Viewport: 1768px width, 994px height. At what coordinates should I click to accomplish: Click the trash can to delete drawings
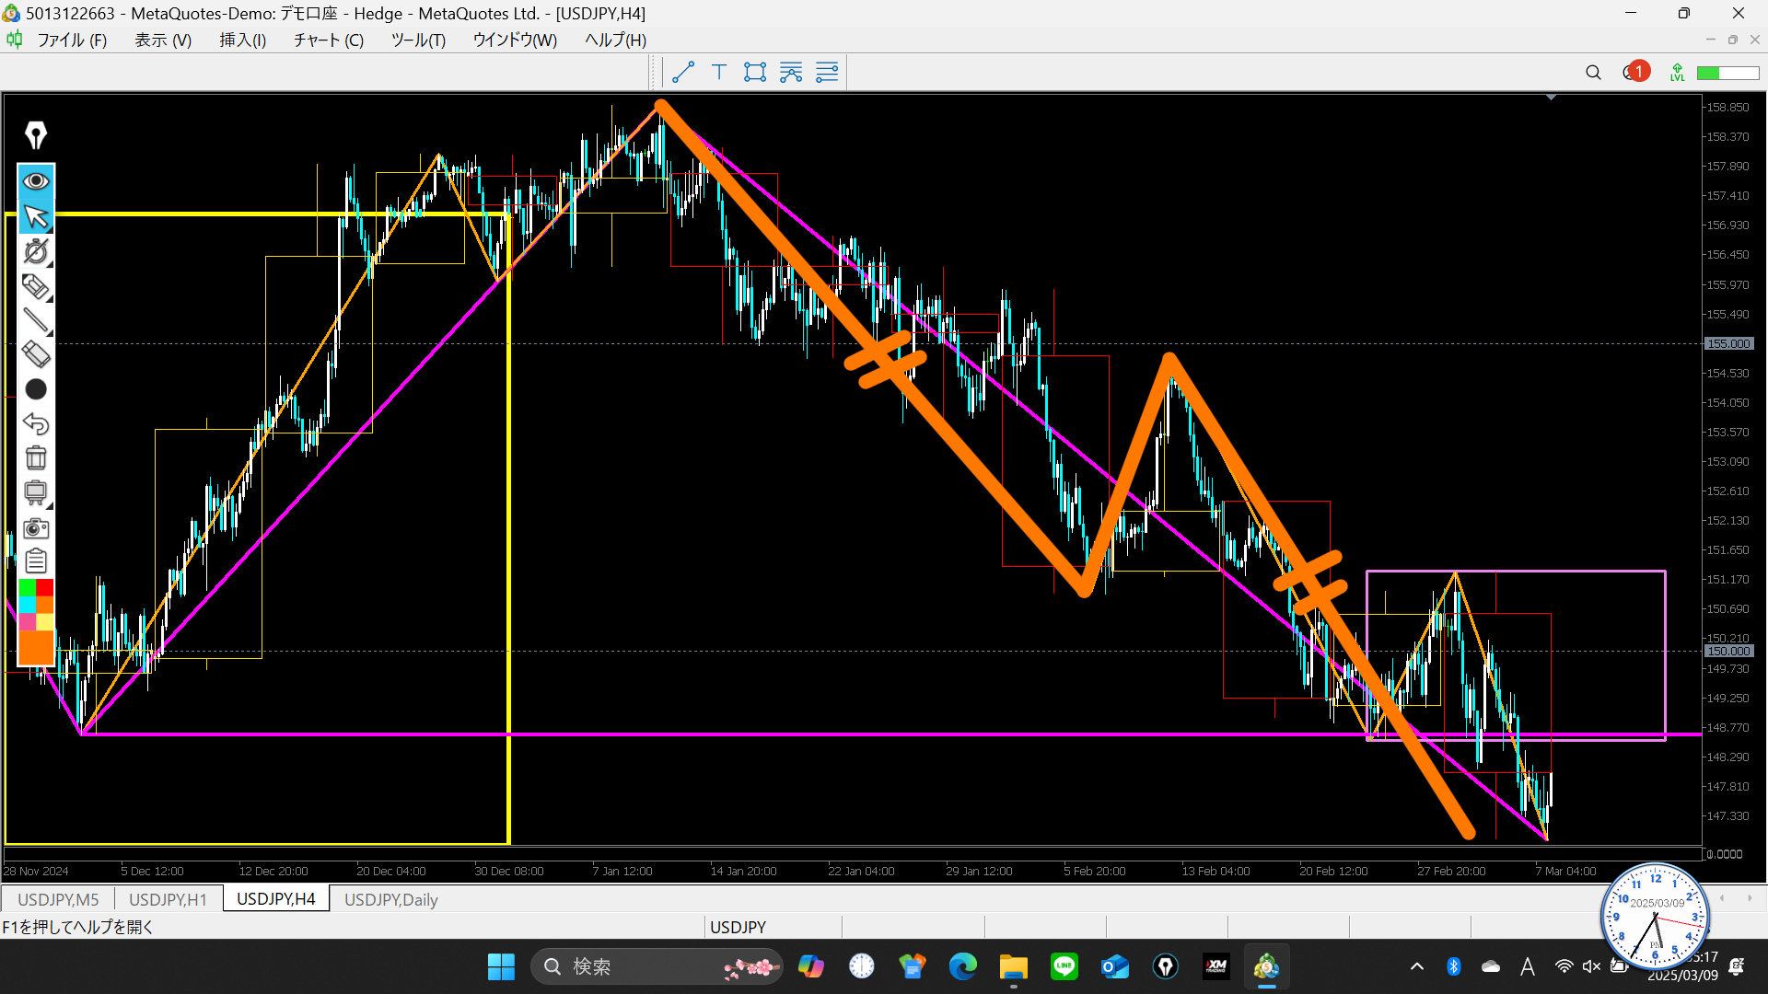point(36,458)
